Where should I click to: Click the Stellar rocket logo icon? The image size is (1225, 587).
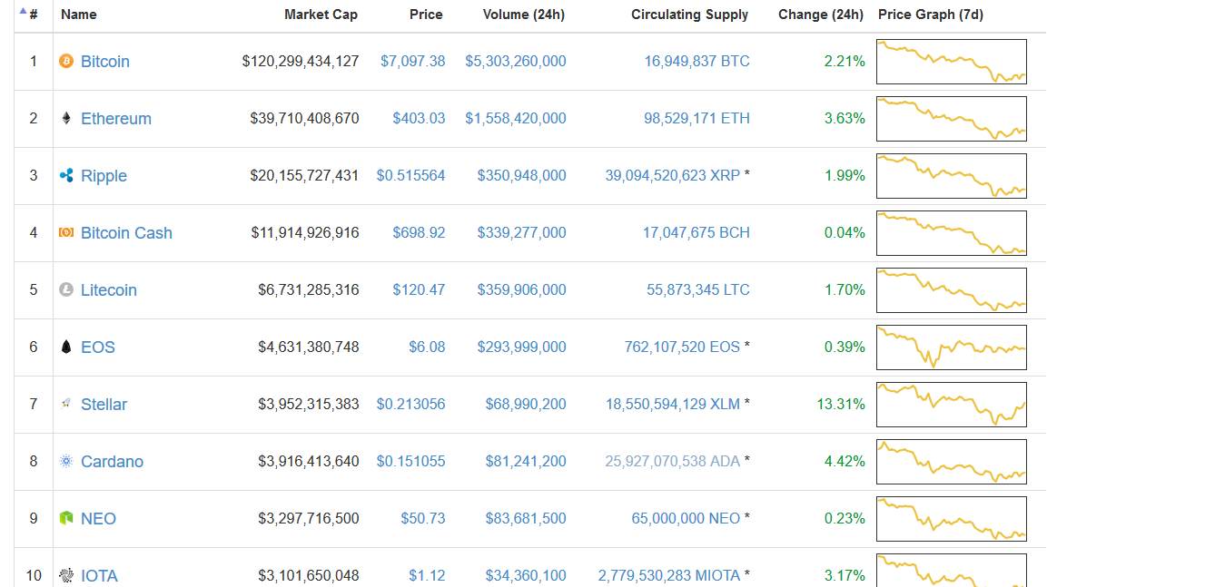pos(65,404)
